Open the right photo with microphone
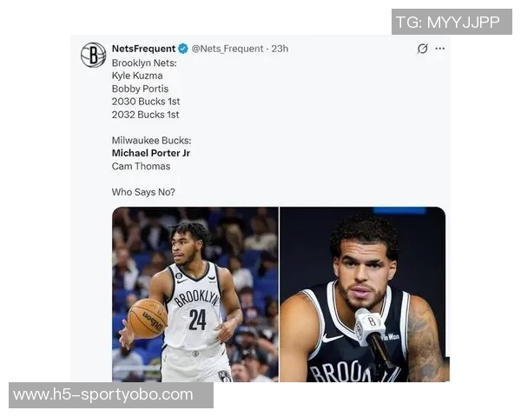This screenshot has width=521, height=417. click(365, 295)
